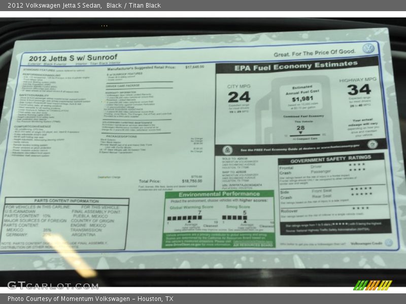Click the EPA seal left of the fuel guide banner
Screen dimensions: 406x304
227,150
